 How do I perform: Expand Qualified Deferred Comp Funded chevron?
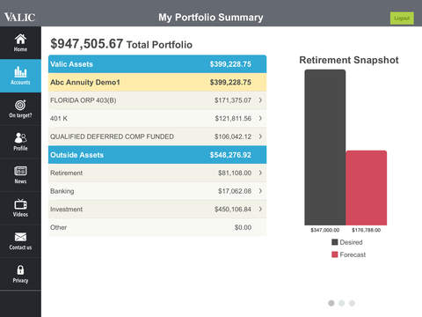260,136
